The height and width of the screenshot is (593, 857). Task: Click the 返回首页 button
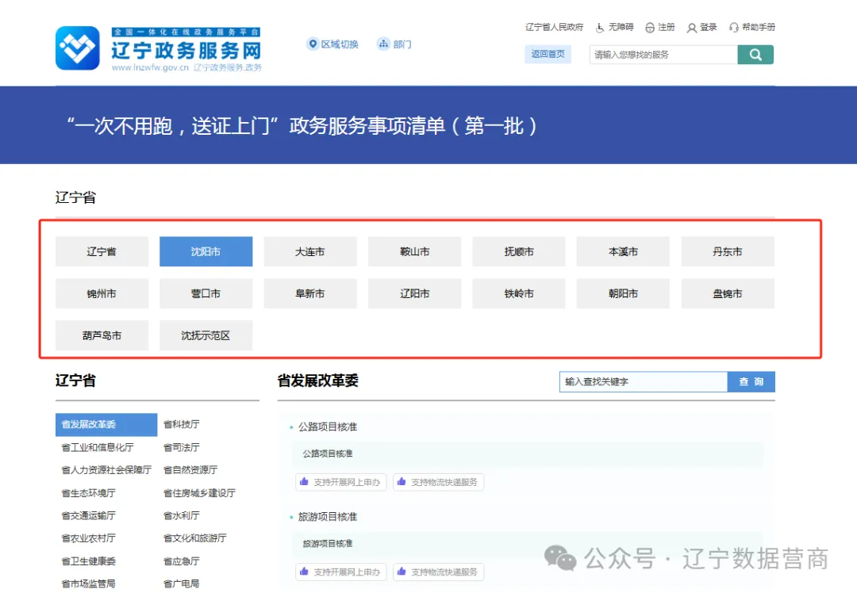coord(548,55)
